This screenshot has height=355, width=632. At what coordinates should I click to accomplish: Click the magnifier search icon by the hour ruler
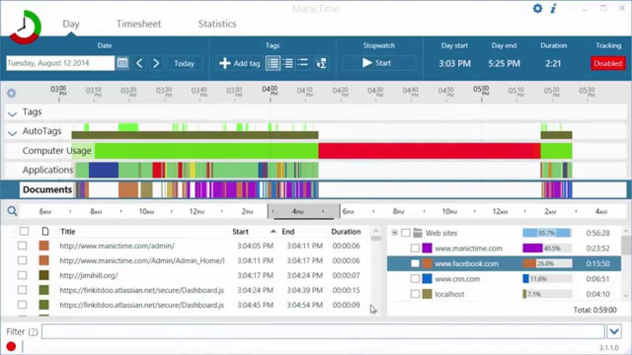(x=12, y=211)
